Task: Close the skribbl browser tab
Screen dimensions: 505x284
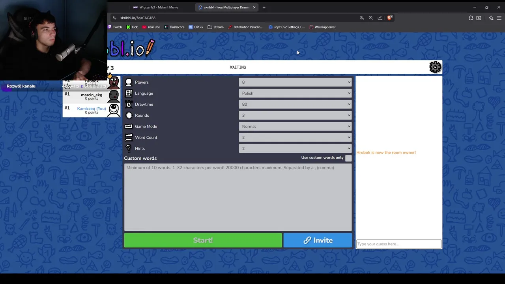Action: [x=254, y=7]
